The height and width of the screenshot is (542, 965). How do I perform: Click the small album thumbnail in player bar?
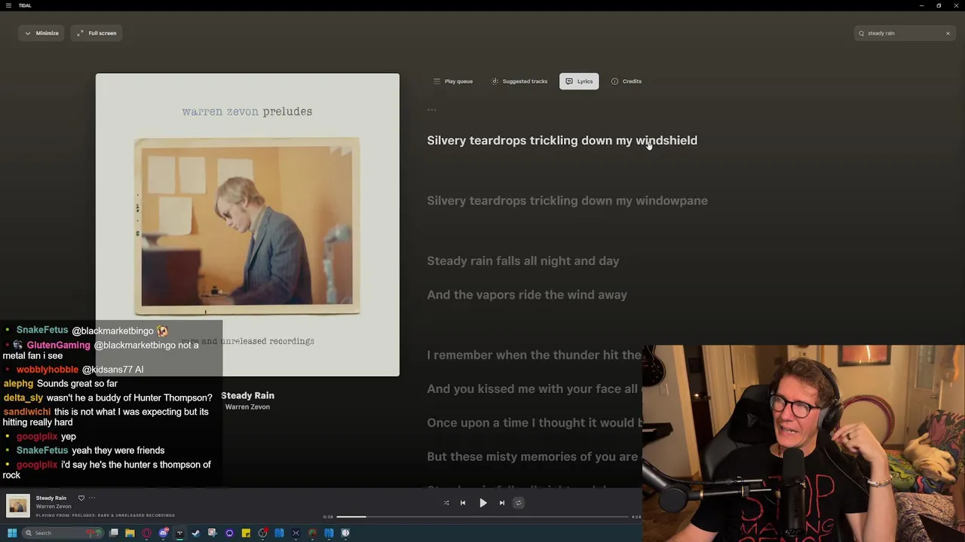(x=17, y=506)
